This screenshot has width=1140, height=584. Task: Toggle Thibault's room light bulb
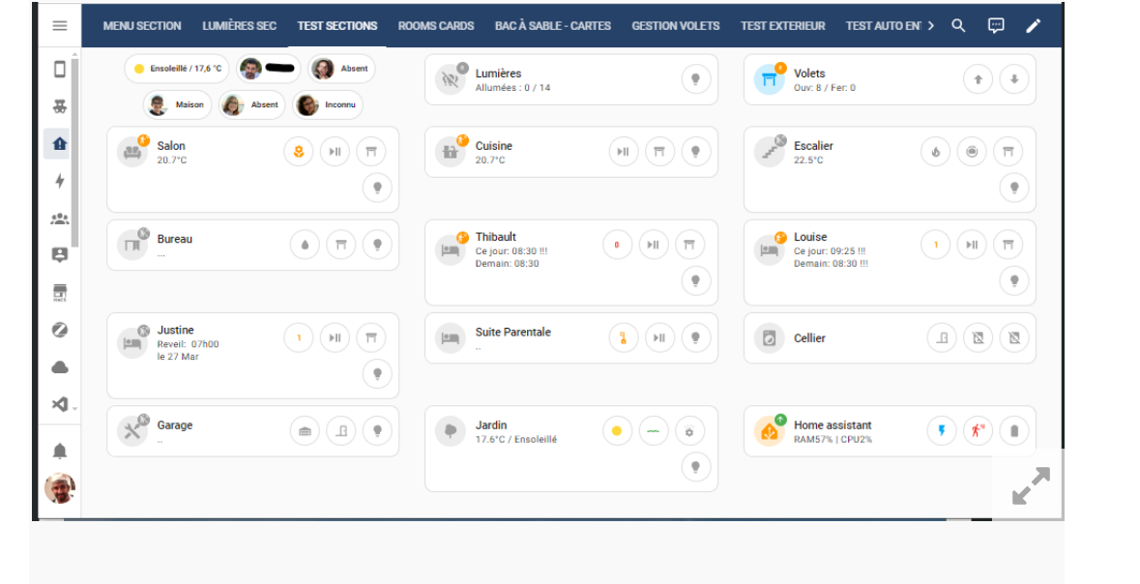pos(696,280)
